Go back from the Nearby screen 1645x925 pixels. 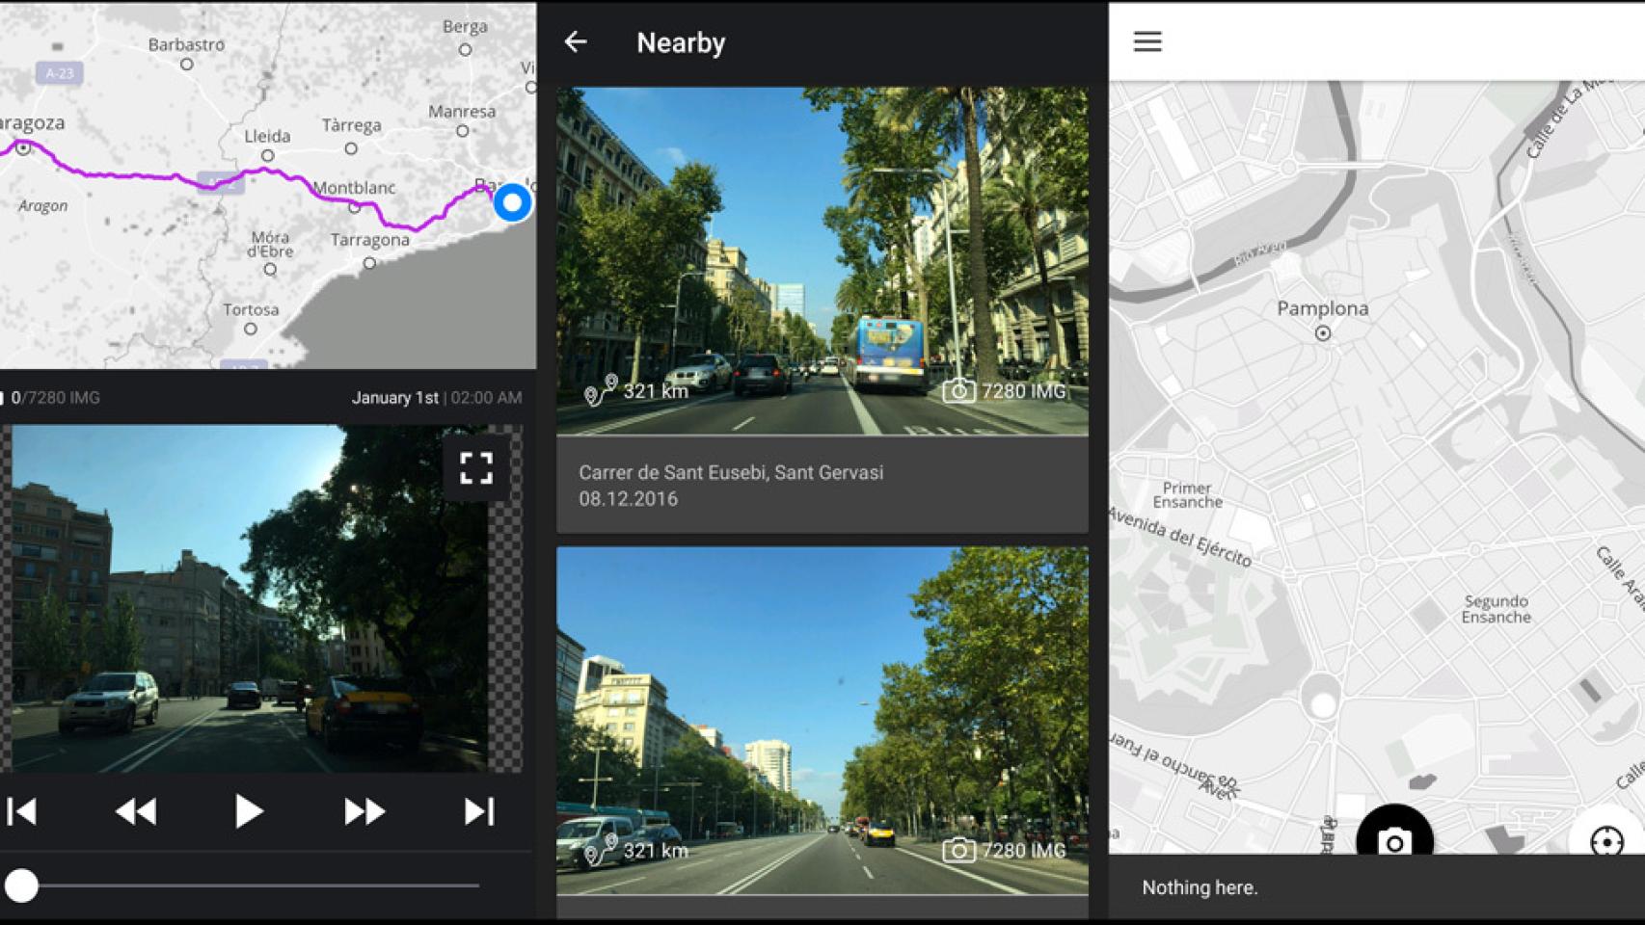pos(576,41)
